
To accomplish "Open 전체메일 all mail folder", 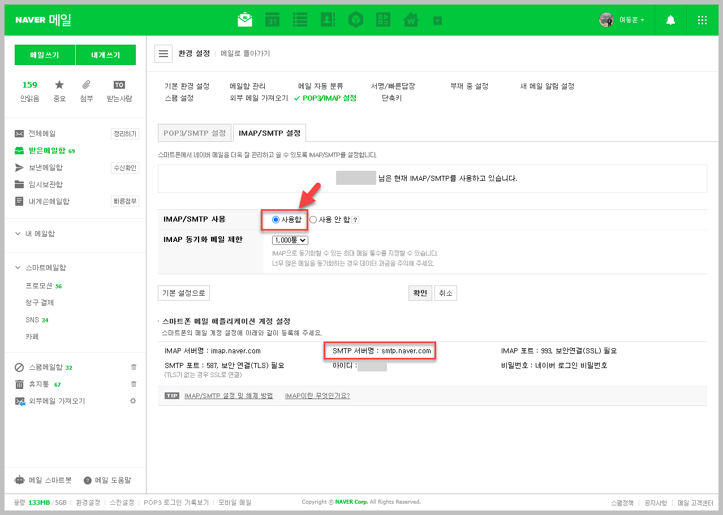I will coord(42,134).
